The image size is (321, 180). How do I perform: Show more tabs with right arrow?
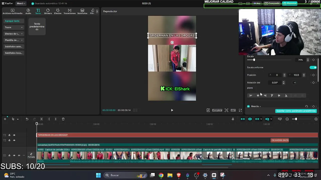click(x=97, y=11)
